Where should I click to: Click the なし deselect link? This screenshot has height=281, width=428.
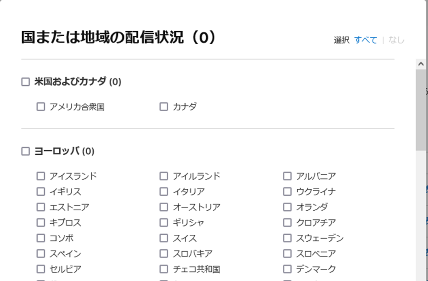coord(396,40)
